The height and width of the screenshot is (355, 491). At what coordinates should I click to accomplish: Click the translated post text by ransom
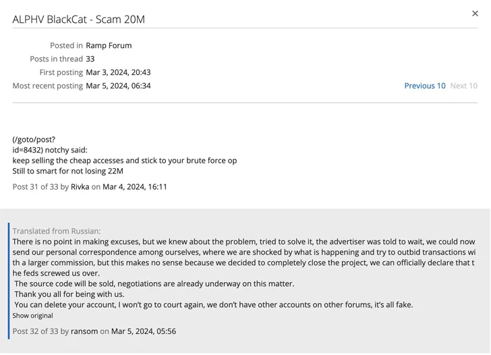[x=243, y=263]
